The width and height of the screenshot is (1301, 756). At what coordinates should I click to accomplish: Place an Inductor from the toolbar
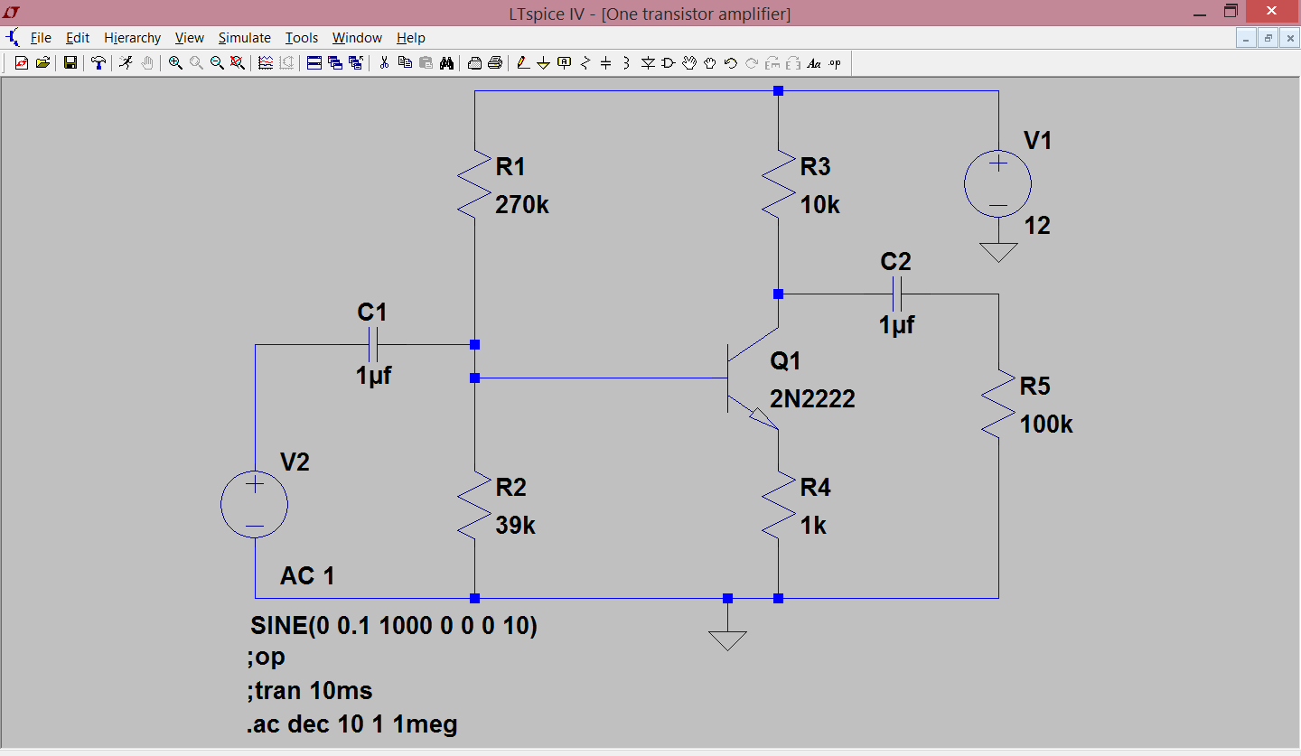pyautogui.click(x=626, y=63)
